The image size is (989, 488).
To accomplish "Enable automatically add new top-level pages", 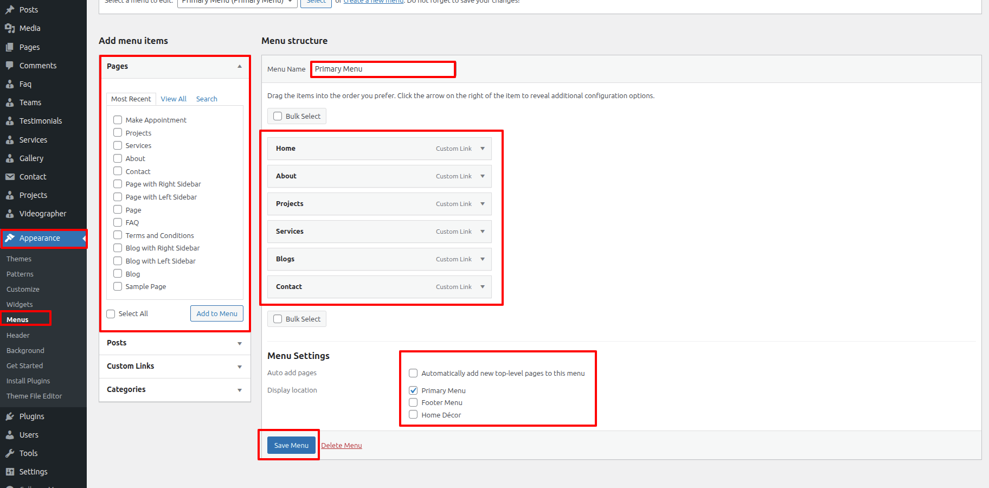I will [413, 373].
